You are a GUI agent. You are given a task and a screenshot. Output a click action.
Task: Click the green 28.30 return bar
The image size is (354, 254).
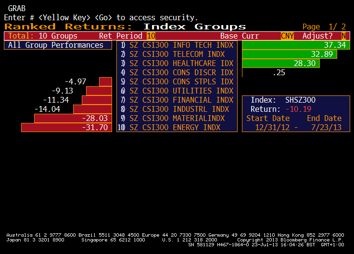pyautogui.click(x=281, y=63)
